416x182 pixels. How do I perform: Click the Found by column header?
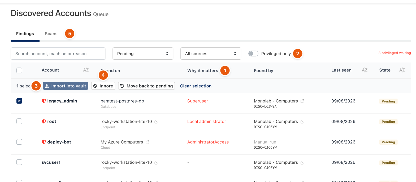263,70
